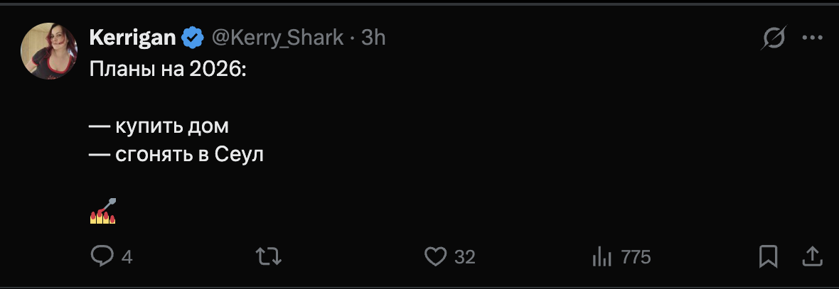
Task: Click the nail polish emoji
Action: pos(102,212)
